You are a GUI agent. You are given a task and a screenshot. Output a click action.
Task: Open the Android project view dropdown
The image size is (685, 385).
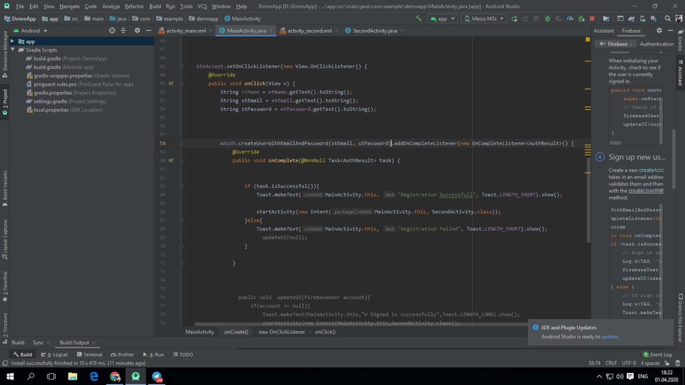(31, 30)
